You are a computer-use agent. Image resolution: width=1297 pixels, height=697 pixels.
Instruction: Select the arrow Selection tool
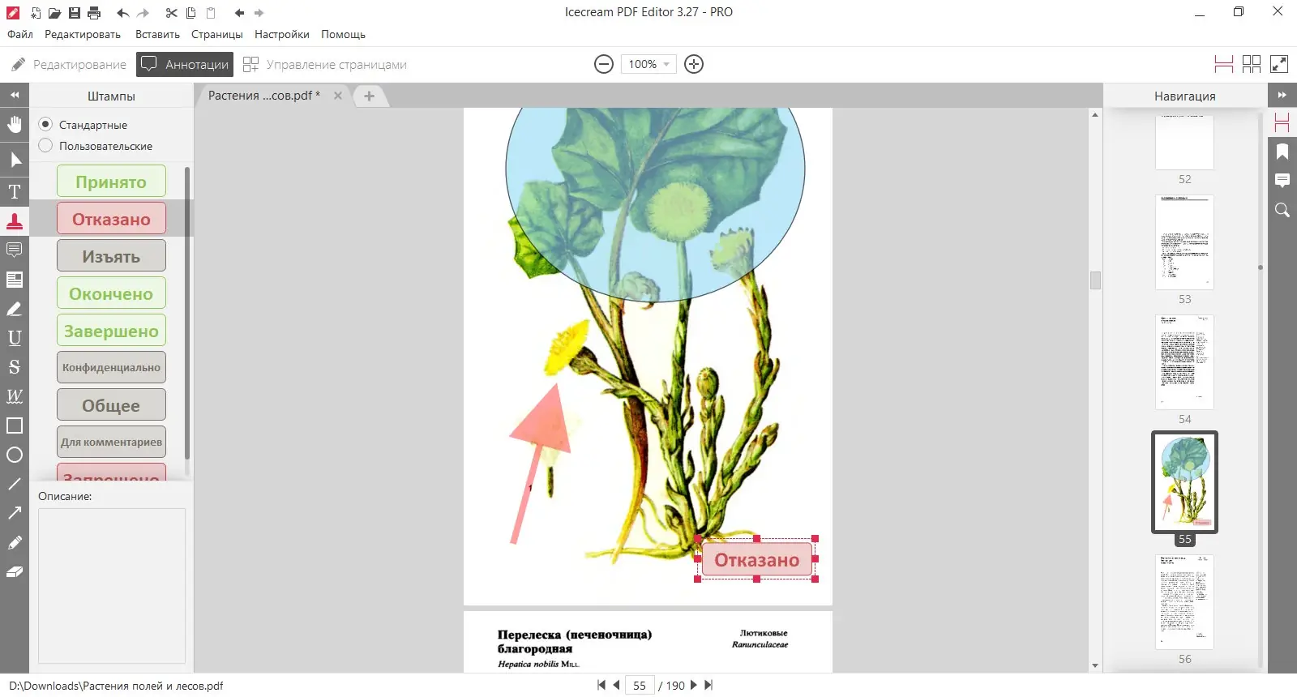(15, 160)
